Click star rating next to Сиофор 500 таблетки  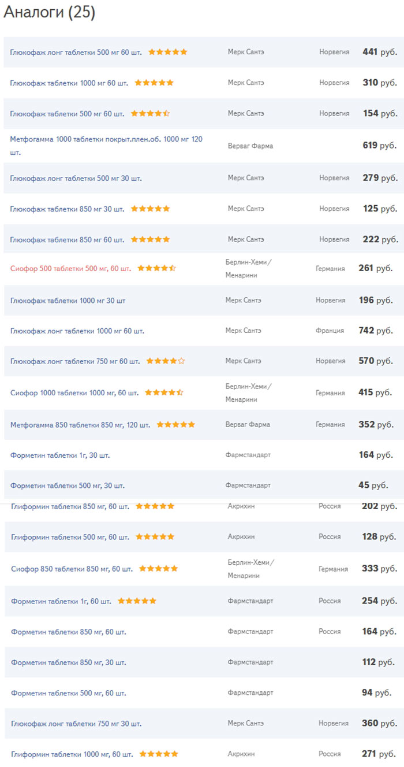tap(156, 269)
